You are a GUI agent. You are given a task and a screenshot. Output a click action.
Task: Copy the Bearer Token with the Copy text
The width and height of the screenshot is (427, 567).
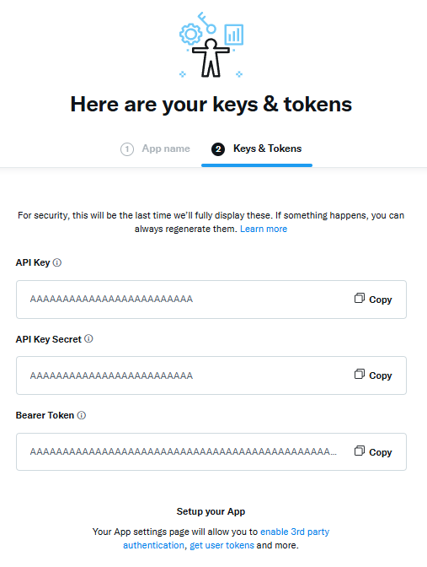381,452
